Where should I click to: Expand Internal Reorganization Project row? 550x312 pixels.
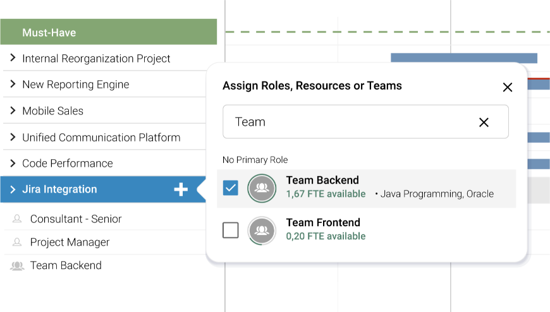(13, 58)
